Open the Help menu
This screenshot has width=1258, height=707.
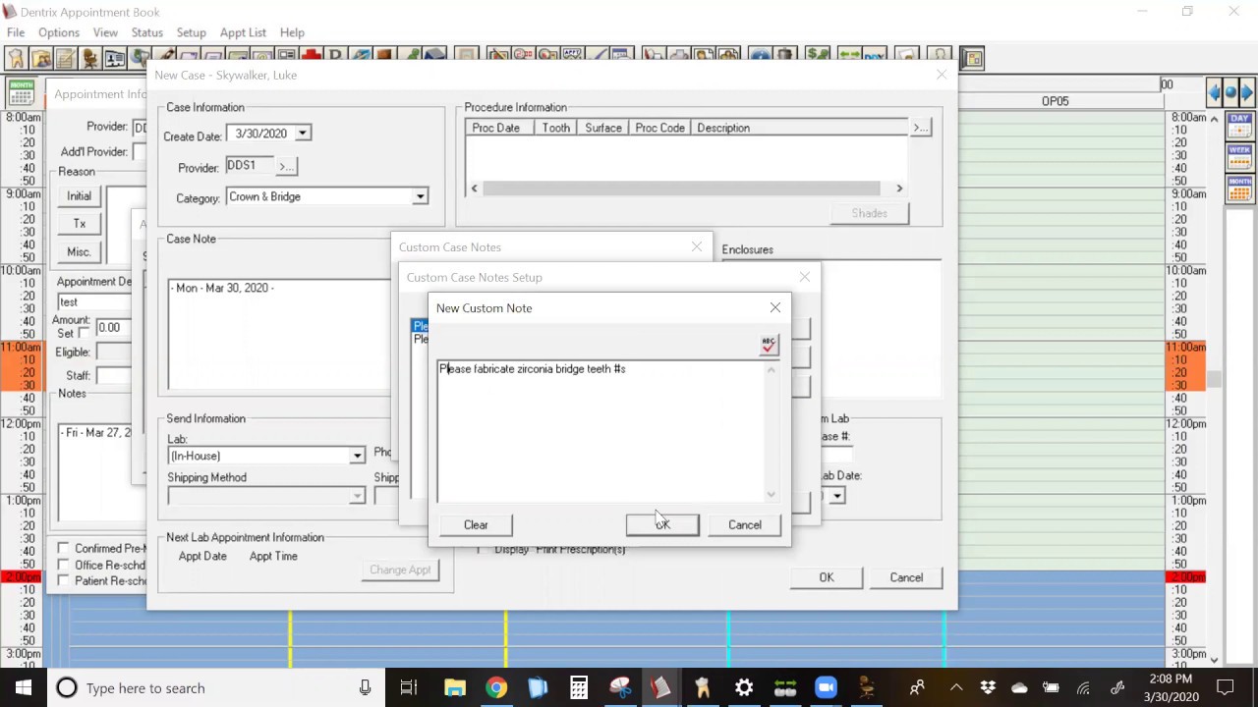[292, 32]
